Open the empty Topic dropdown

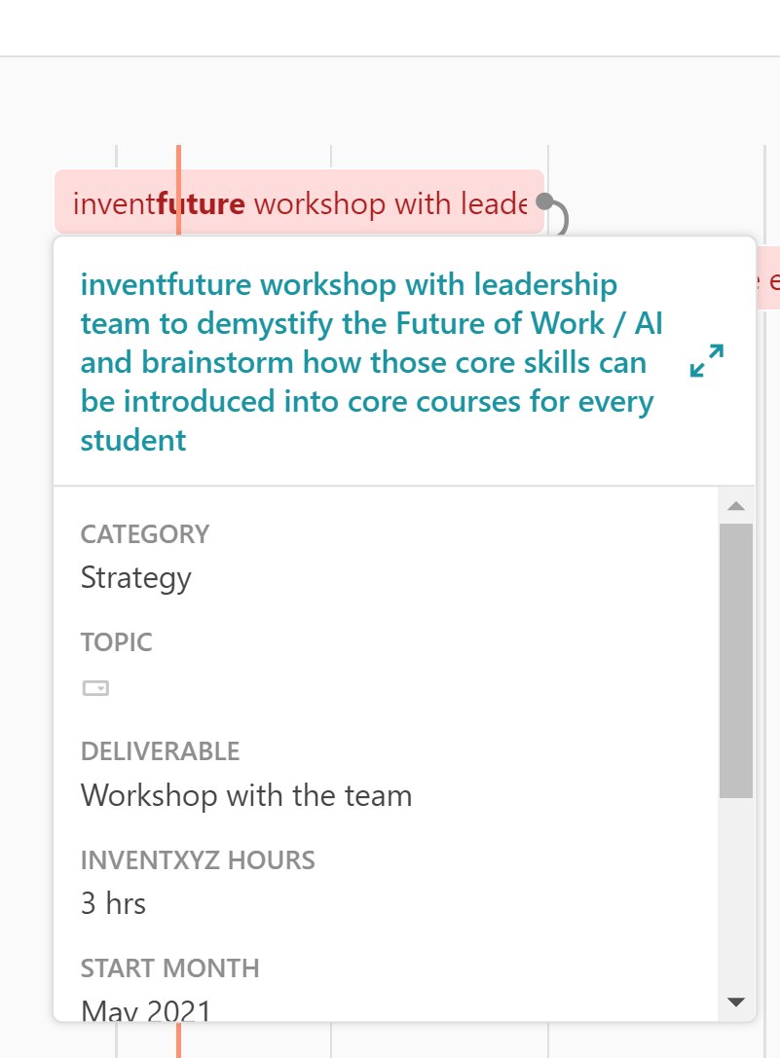95,688
